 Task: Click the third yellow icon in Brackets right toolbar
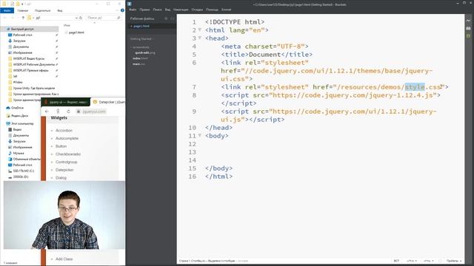(468, 36)
